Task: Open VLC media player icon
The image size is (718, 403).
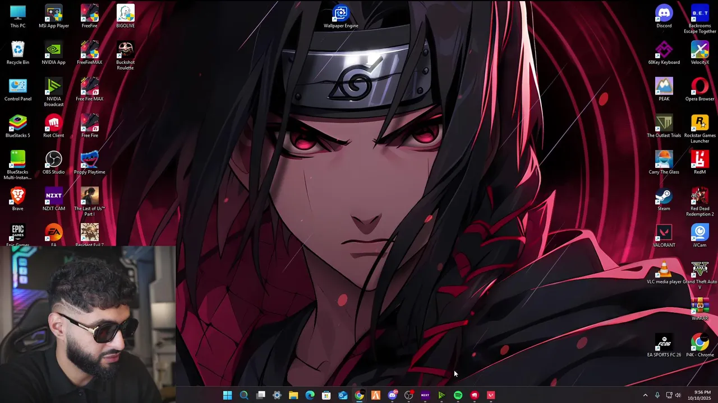Action: (x=664, y=273)
